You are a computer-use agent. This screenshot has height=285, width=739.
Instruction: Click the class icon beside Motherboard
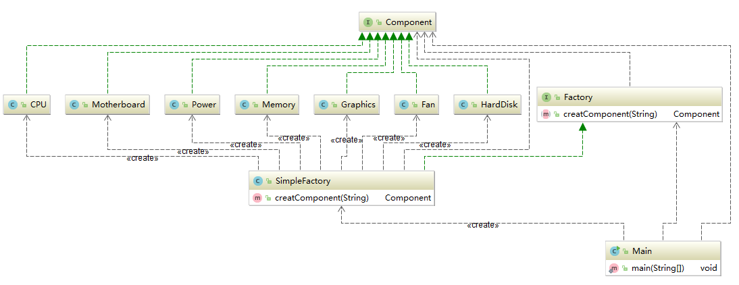pos(74,105)
